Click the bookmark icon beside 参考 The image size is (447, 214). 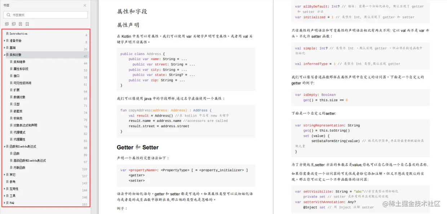pyautogui.click(x=7, y=182)
